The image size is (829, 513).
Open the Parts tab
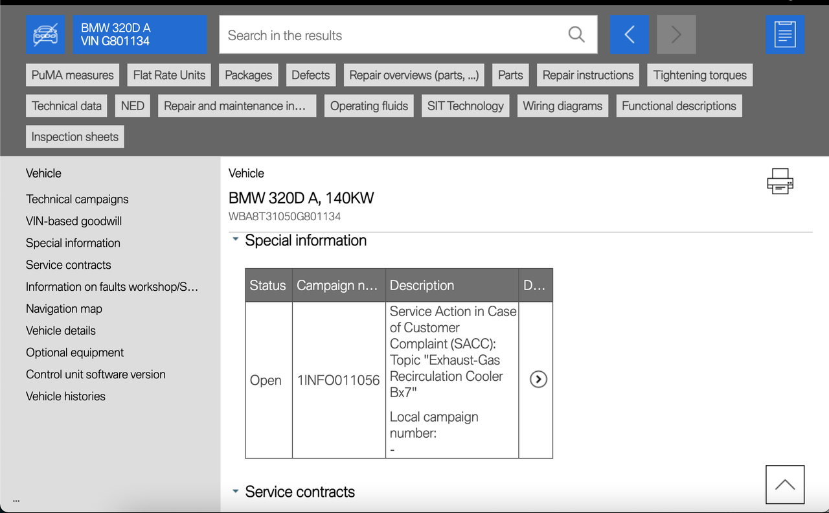[x=510, y=75]
